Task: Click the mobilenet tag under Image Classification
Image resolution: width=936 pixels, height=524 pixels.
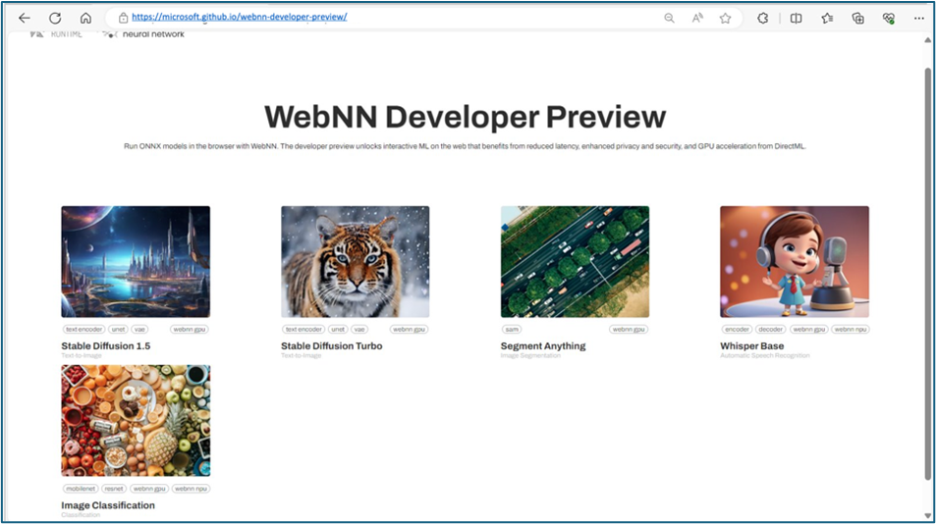Action: tap(79, 489)
